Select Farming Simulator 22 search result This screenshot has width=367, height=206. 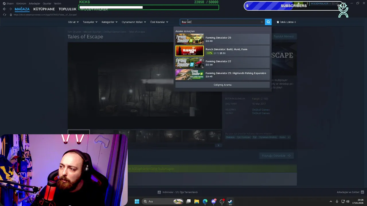click(x=222, y=63)
